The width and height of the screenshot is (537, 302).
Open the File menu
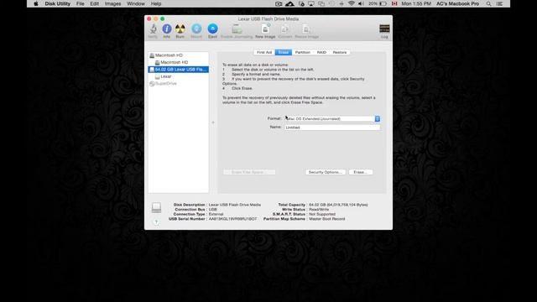pos(81,3)
